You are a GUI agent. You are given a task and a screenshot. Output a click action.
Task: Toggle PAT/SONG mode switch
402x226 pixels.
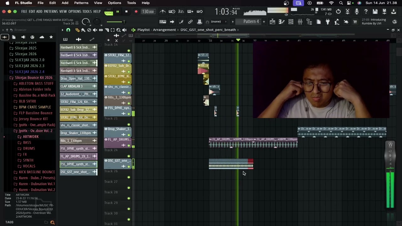pos(109,12)
